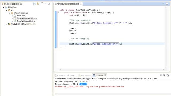Collapse the (default package) node

click(x=9, y=13)
